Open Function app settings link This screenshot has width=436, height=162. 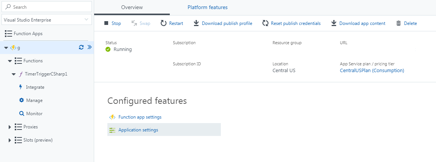coord(140,117)
